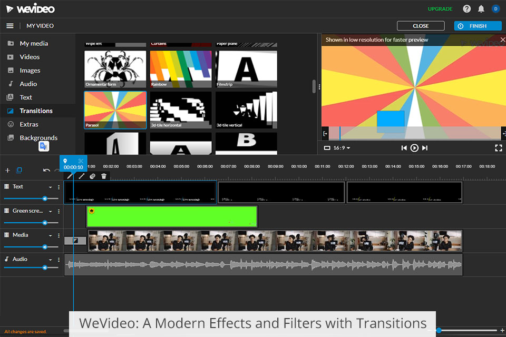Split clip with scissors icon

[81, 161]
